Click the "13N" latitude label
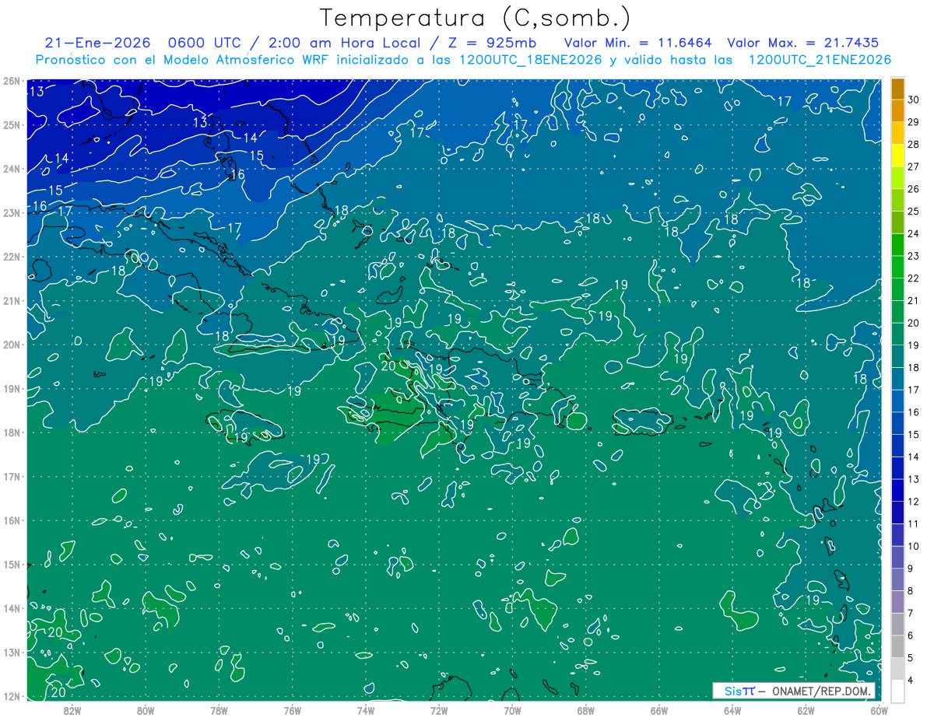This screenshot has width=934, height=721. pos(11,652)
